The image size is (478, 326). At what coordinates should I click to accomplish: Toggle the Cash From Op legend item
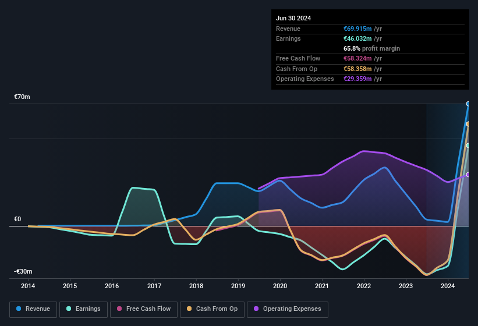click(213, 309)
